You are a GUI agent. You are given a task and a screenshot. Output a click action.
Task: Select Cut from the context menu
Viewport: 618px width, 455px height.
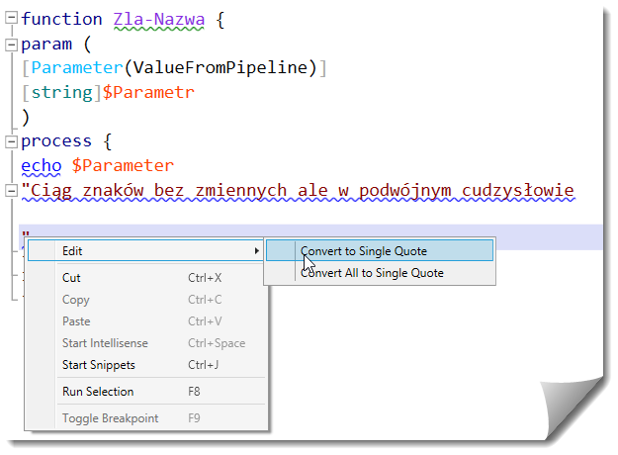click(72, 278)
